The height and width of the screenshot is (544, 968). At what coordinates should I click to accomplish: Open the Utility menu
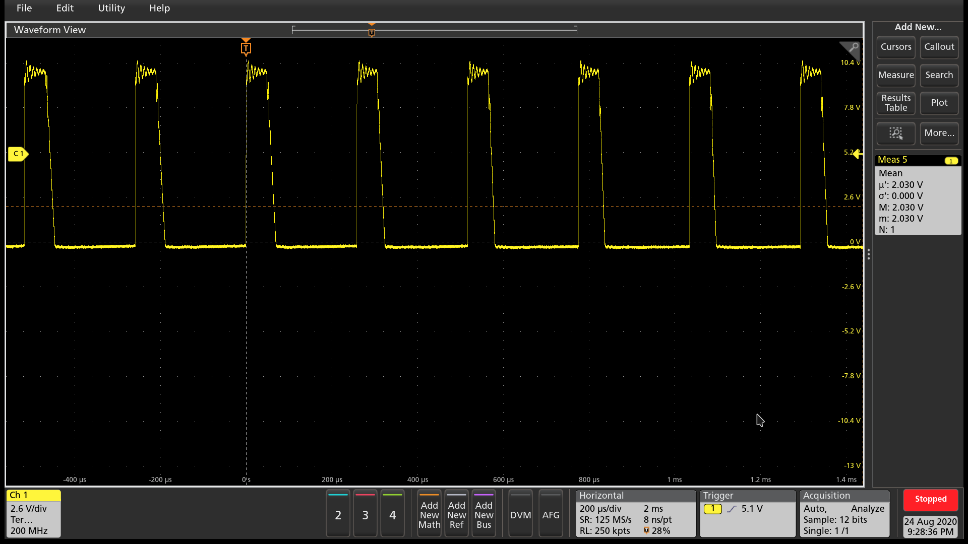click(x=111, y=8)
